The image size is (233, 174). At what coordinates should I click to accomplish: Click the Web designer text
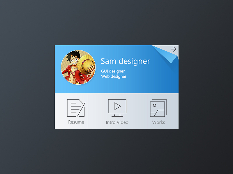point(114,76)
